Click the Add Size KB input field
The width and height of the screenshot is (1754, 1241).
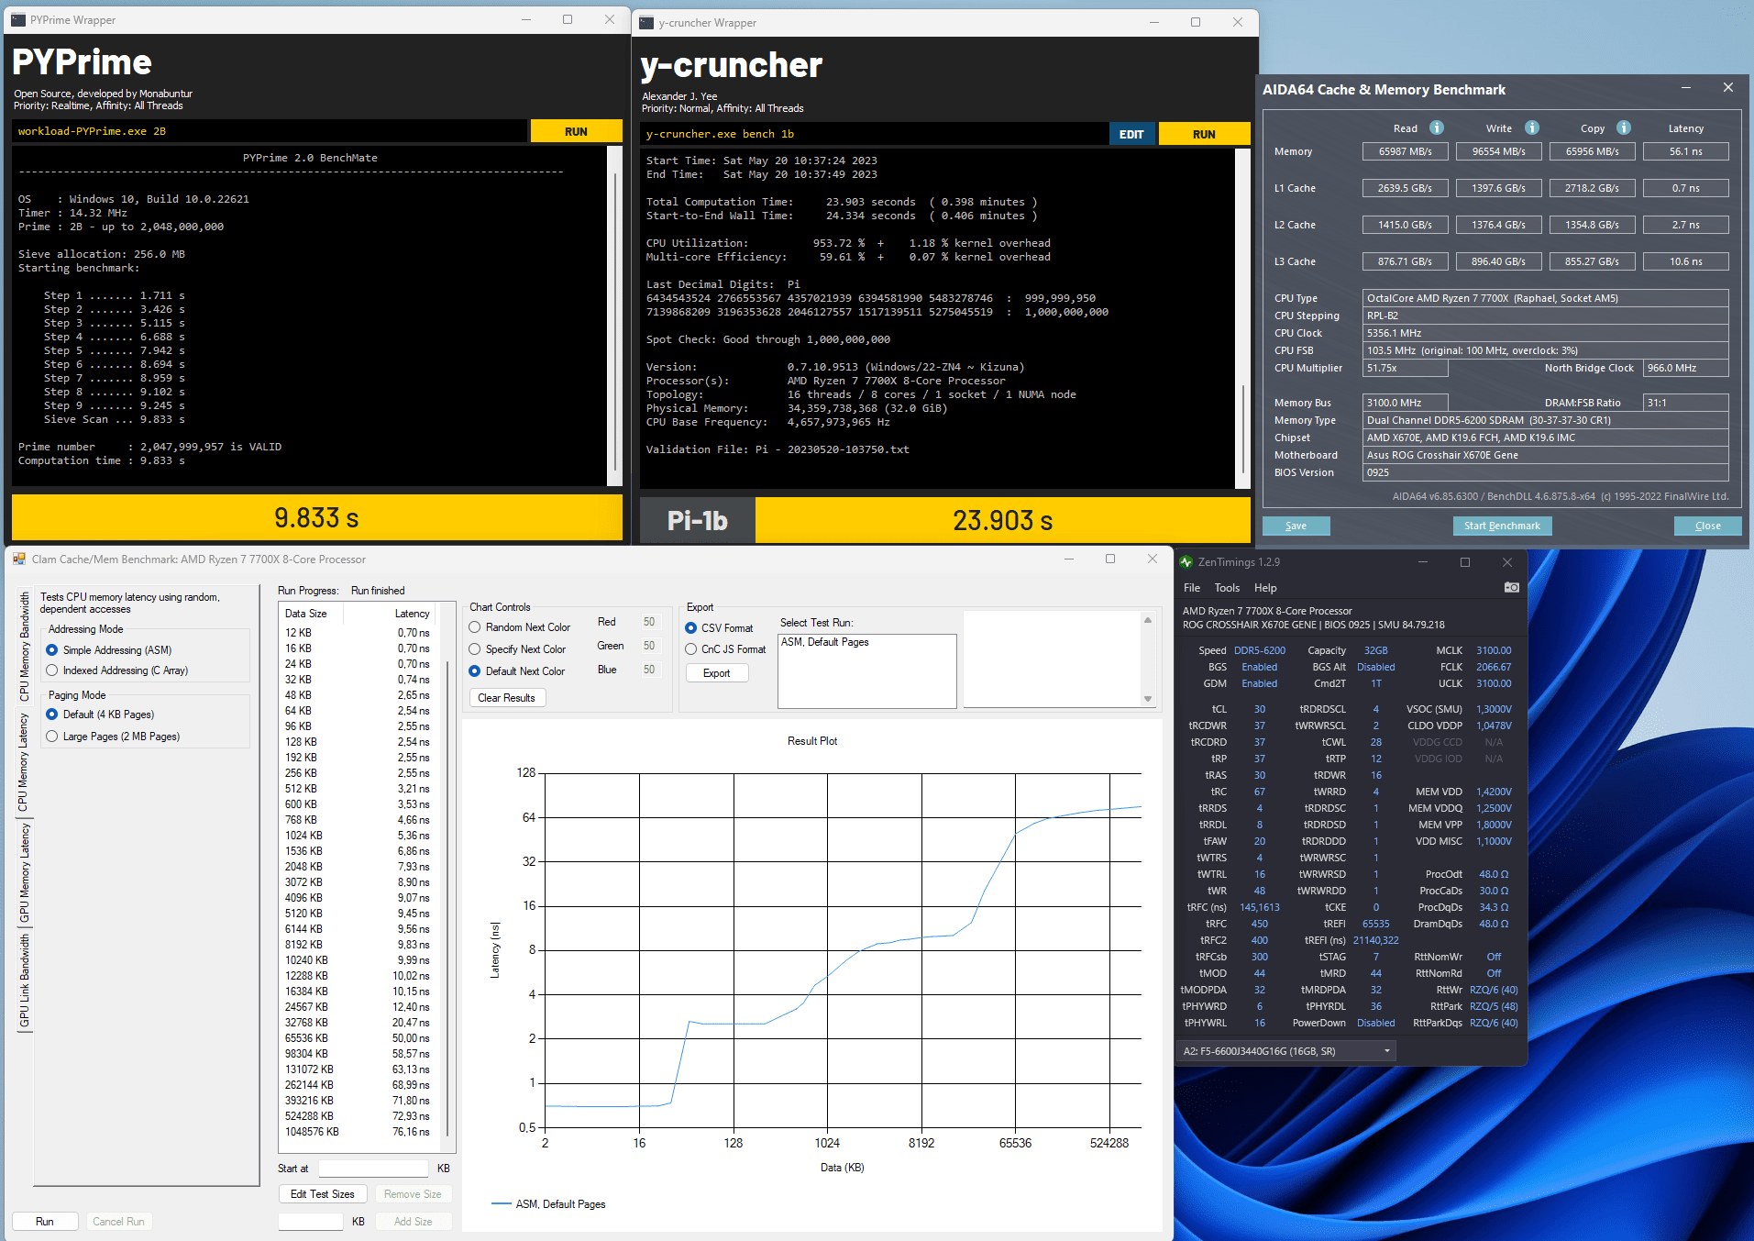coord(311,1222)
